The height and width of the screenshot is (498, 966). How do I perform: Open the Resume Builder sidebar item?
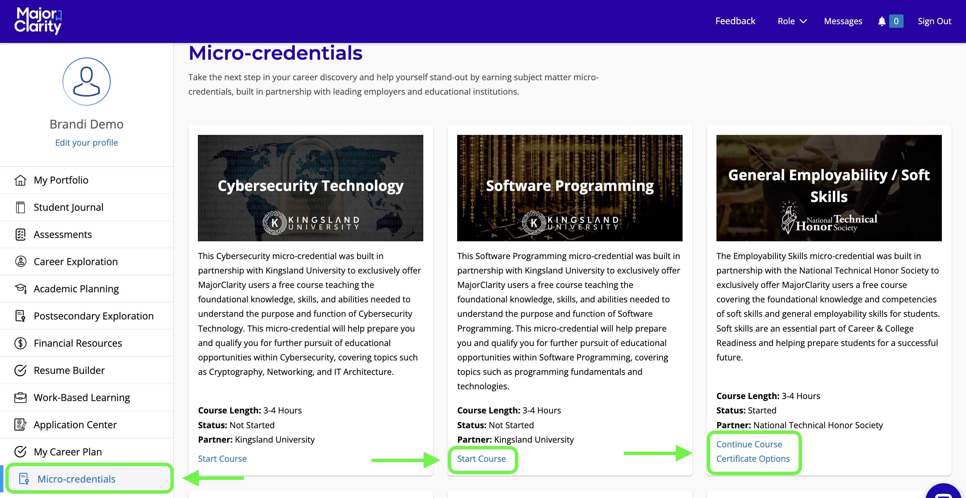[x=69, y=370]
